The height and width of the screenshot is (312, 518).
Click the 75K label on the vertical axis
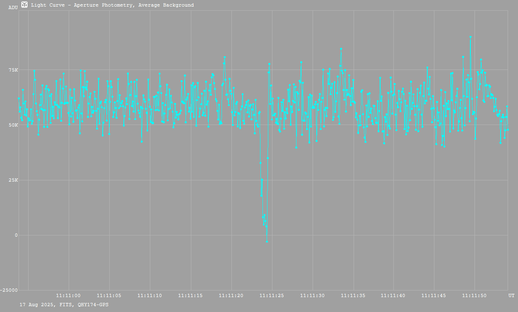coord(13,70)
